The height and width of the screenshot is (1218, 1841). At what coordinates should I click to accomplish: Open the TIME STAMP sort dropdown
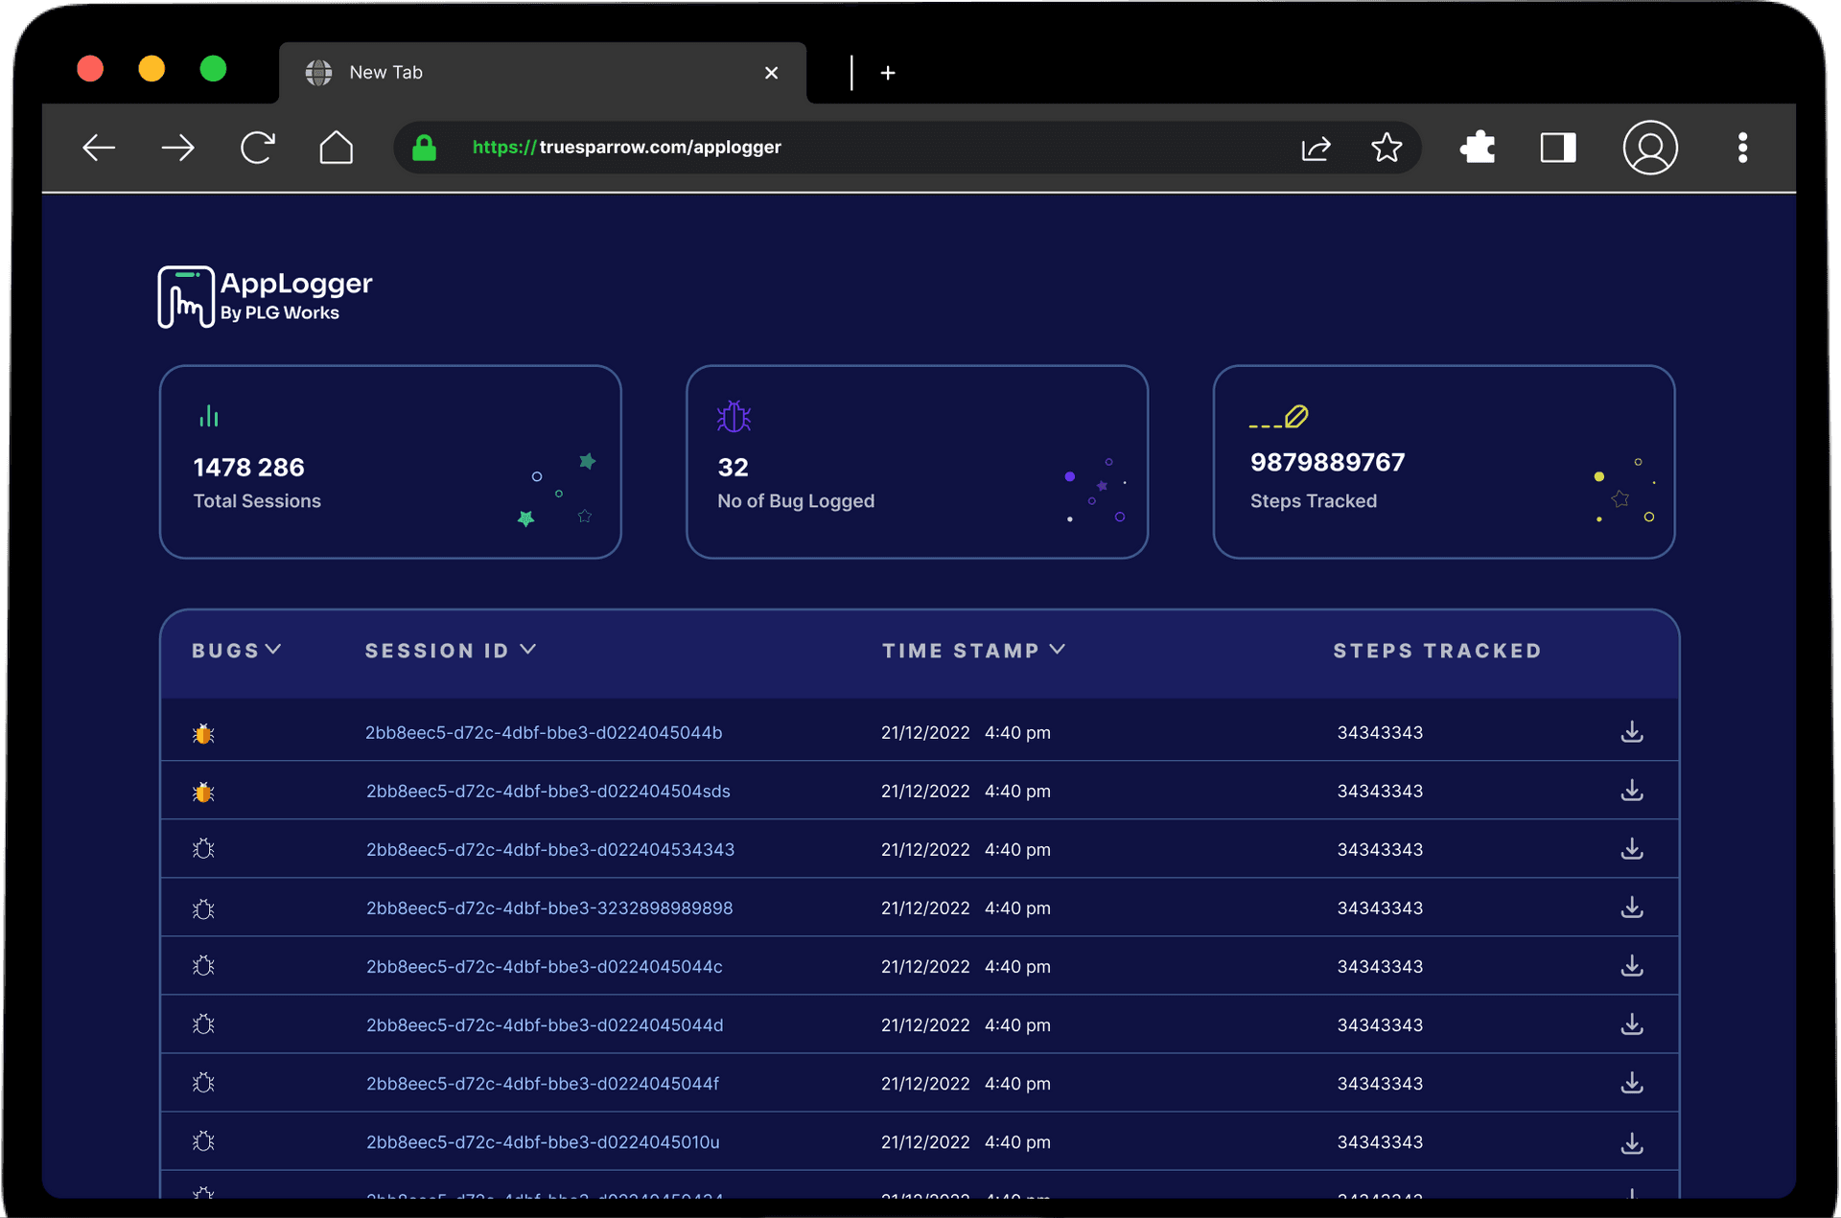pos(1059,650)
